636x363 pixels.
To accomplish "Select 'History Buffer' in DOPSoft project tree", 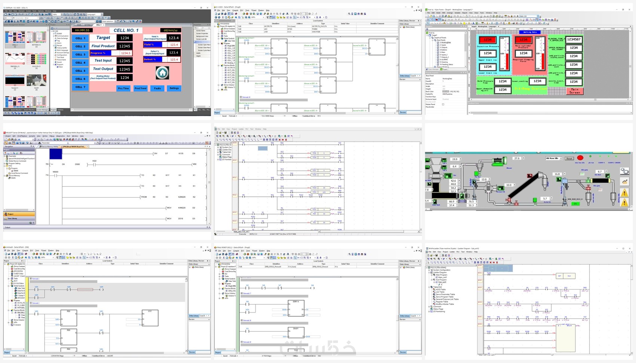I will pos(62,48).
